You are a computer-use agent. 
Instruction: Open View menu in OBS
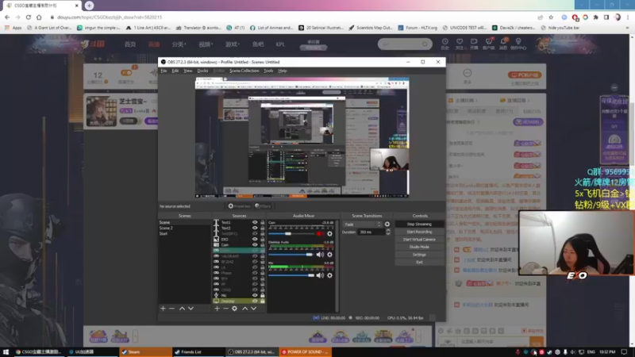tap(188, 71)
